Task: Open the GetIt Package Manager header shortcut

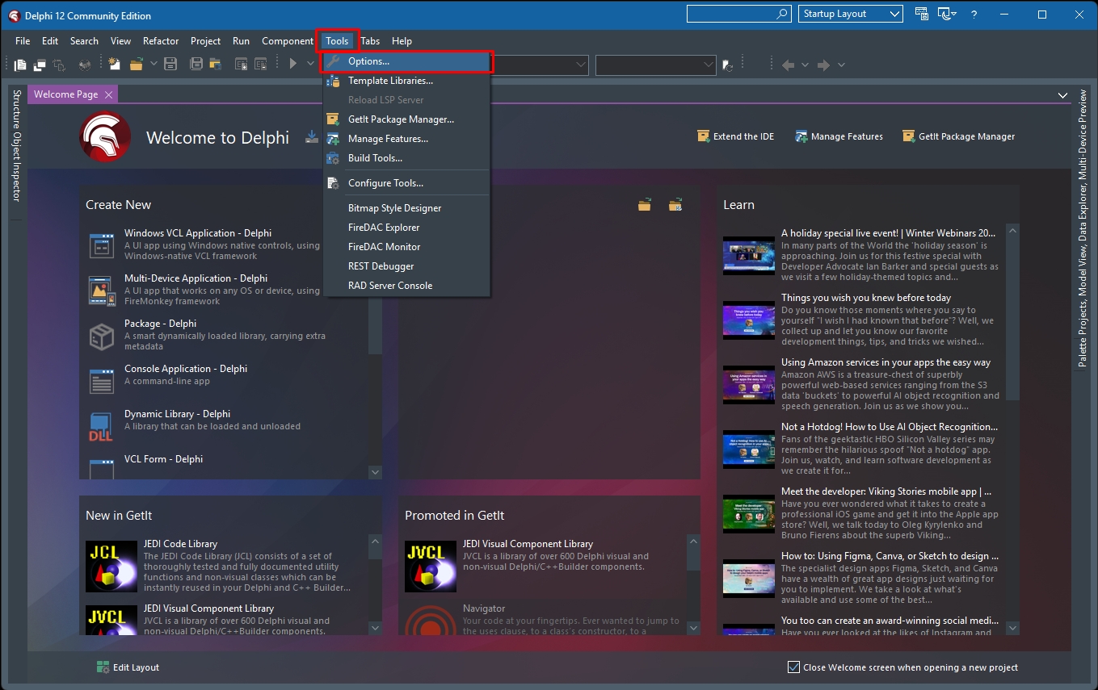Action: click(958, 136)
